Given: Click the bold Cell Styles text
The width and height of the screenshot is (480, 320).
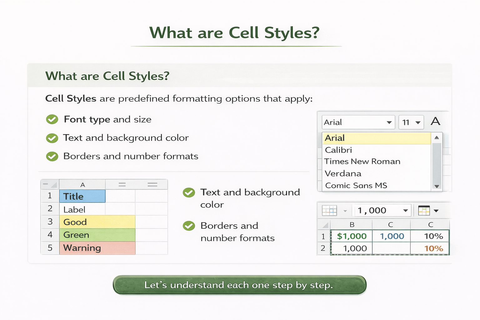Looking at the screenshot, I should pos(71,99).
